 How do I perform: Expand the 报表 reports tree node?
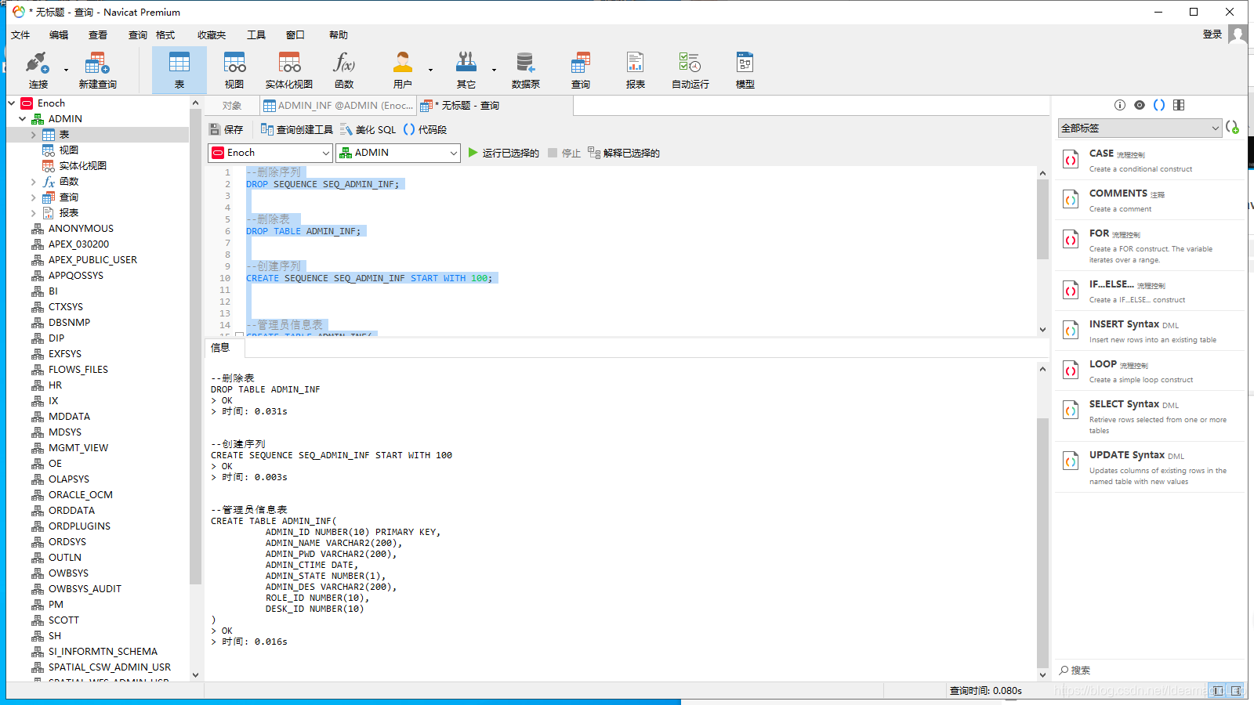coord(34,213)
